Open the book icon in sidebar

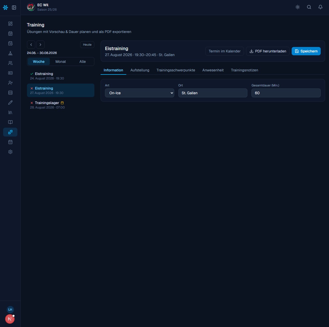[x=10, y=122]
